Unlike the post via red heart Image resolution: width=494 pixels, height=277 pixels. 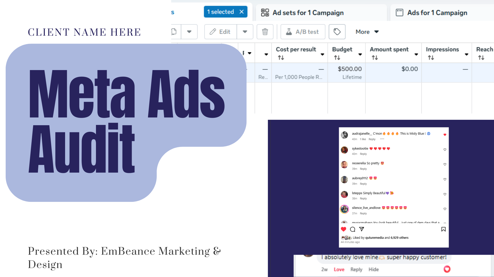click(x=343, y=229)
